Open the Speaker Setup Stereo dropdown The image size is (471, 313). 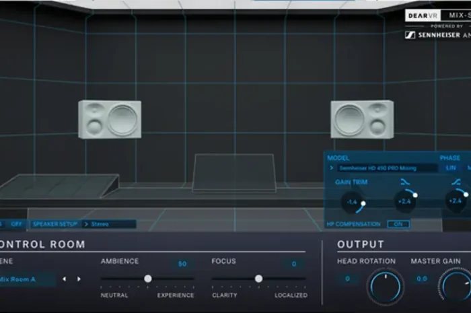tap(109, 224)
